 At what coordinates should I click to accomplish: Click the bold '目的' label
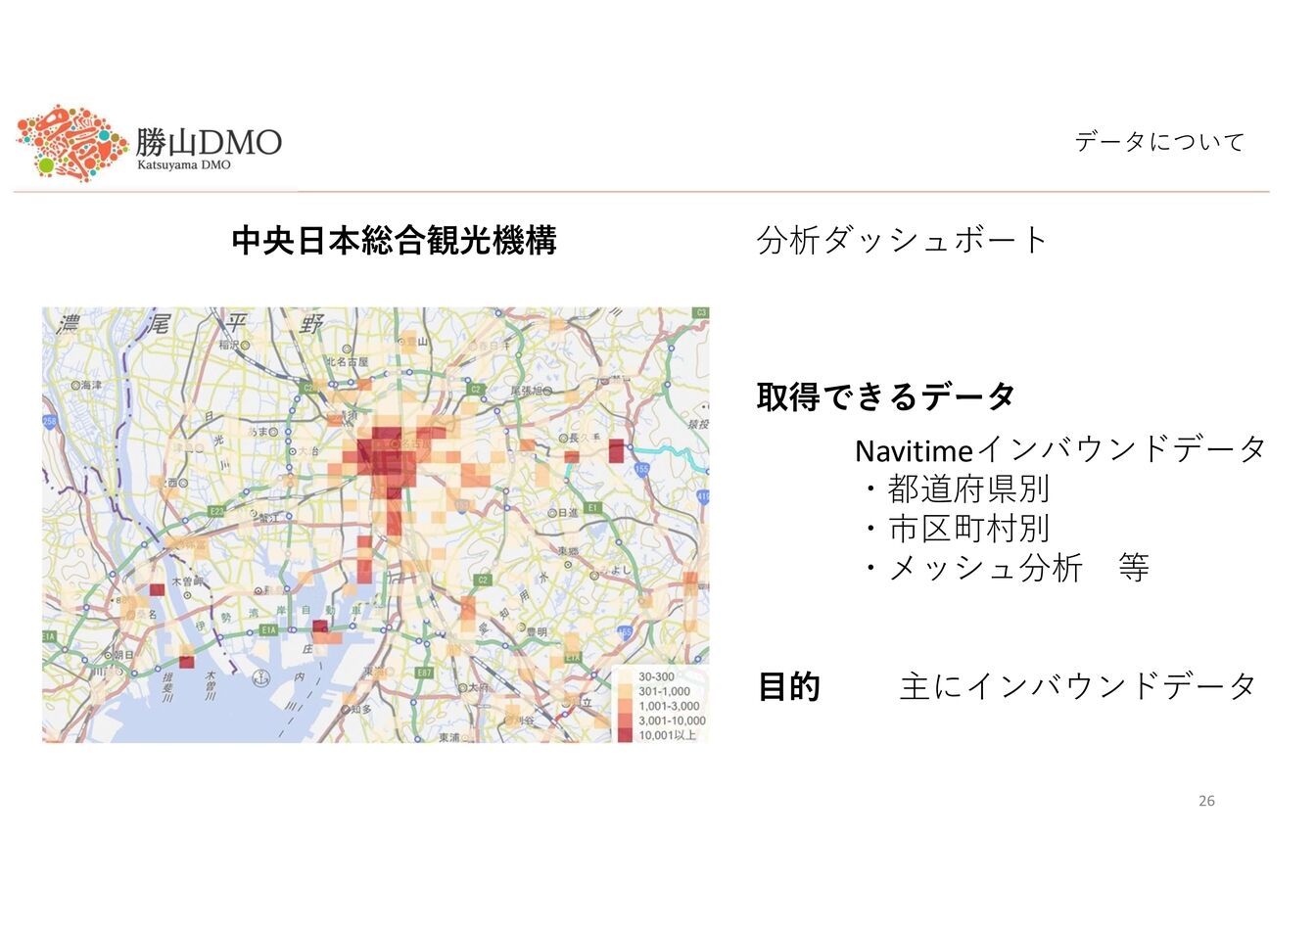pyautogui.click(x=788, y=686)
